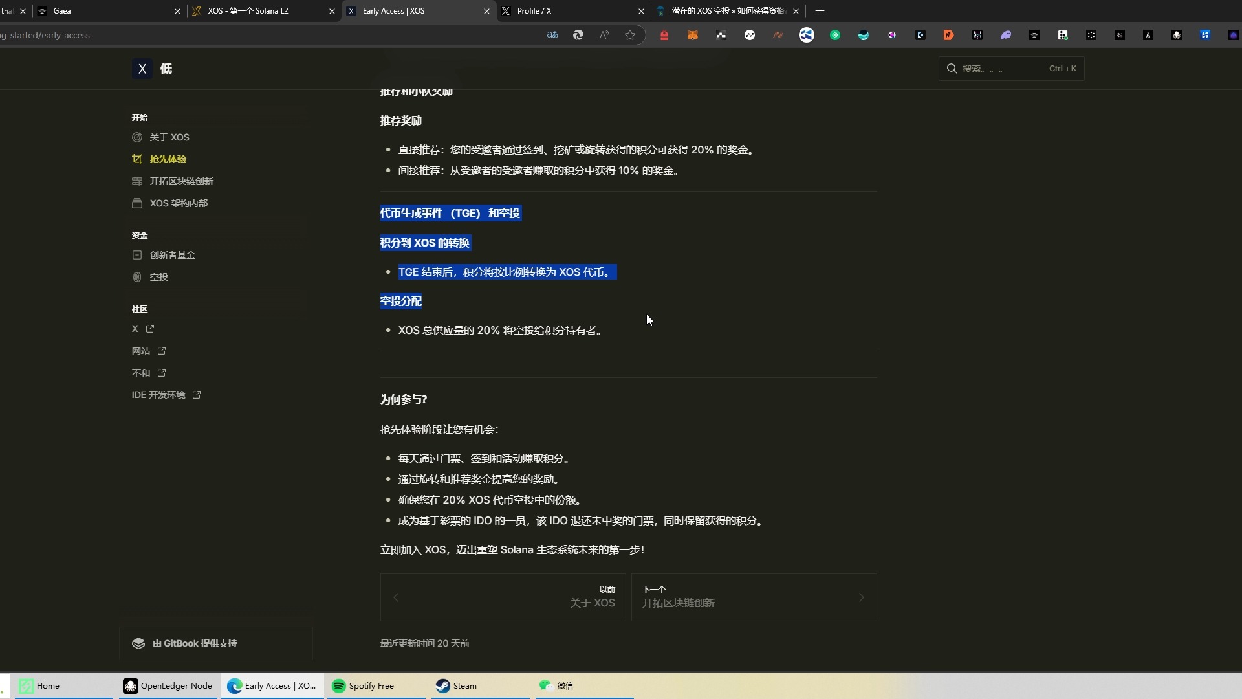Open the red lock extension icon
1242x699 pixels.
[x=664, y=35]
